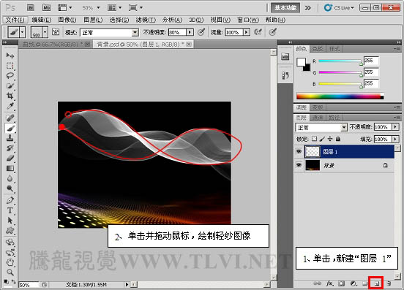This screenshot has width=404, height=290.
Task: Select the Move tool
Action: coord(10,56)
